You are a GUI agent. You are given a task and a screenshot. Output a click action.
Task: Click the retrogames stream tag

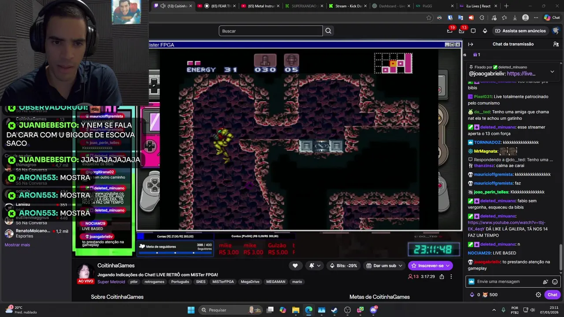154,282
